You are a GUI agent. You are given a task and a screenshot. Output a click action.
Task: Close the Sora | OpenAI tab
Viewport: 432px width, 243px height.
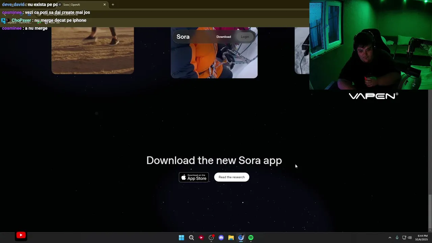(x=105, y=5)
